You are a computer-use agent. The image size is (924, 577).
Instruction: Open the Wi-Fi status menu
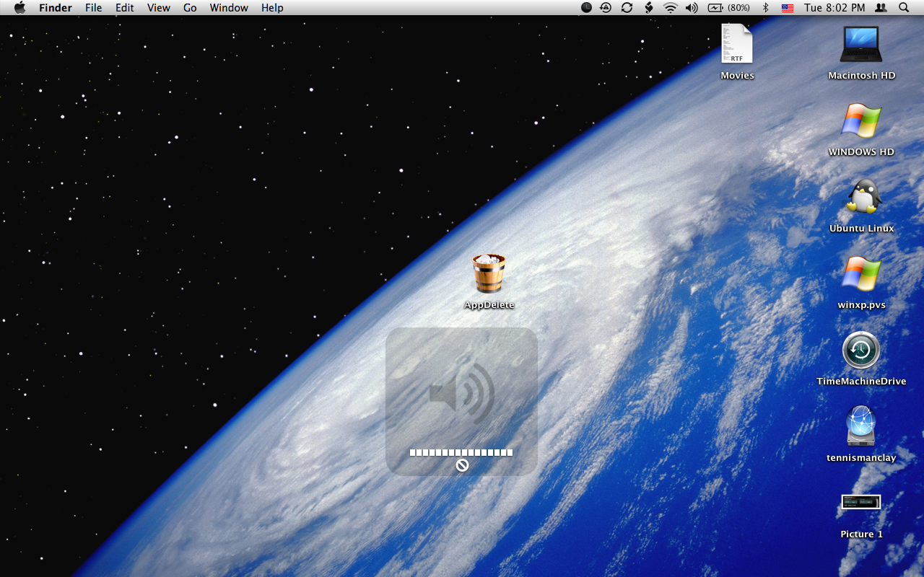pyautogui.click(x=671, y=8)
